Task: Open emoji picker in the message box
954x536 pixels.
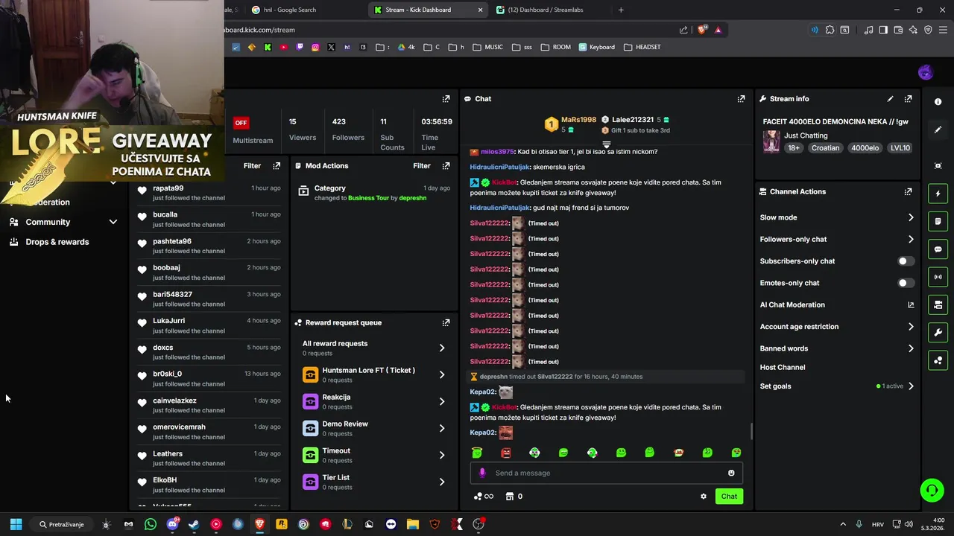Action: 731,473
